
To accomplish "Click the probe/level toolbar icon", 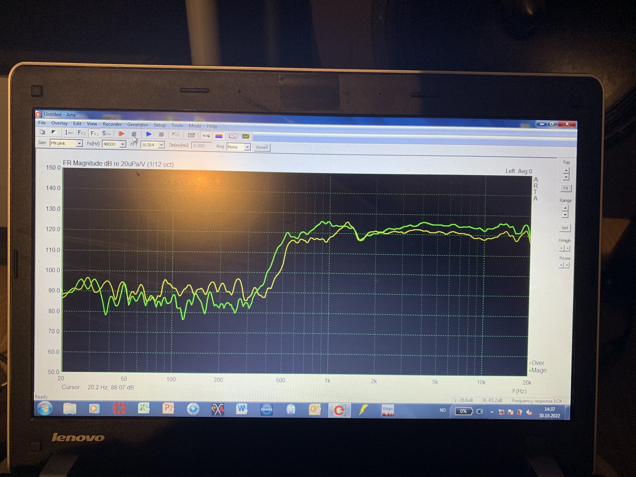I will [x=206, y=136].
